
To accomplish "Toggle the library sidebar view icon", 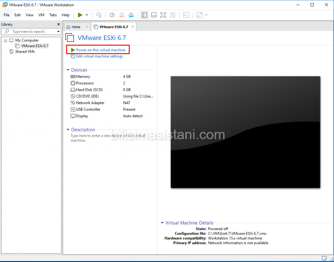I will tap(144, 15).
